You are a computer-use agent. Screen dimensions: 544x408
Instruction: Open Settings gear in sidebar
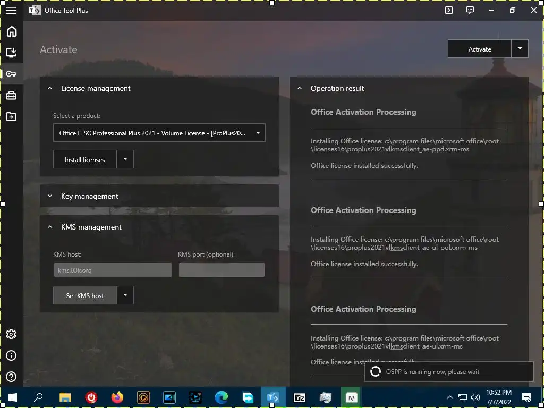pos(11,334)
